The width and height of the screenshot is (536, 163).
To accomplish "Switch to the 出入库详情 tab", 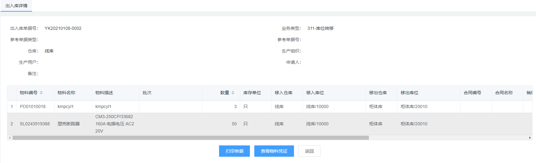I will [16, 6].
